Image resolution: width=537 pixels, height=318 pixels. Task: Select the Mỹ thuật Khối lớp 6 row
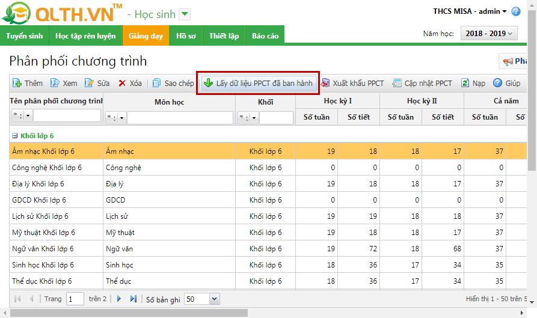[x=268, y=232]
